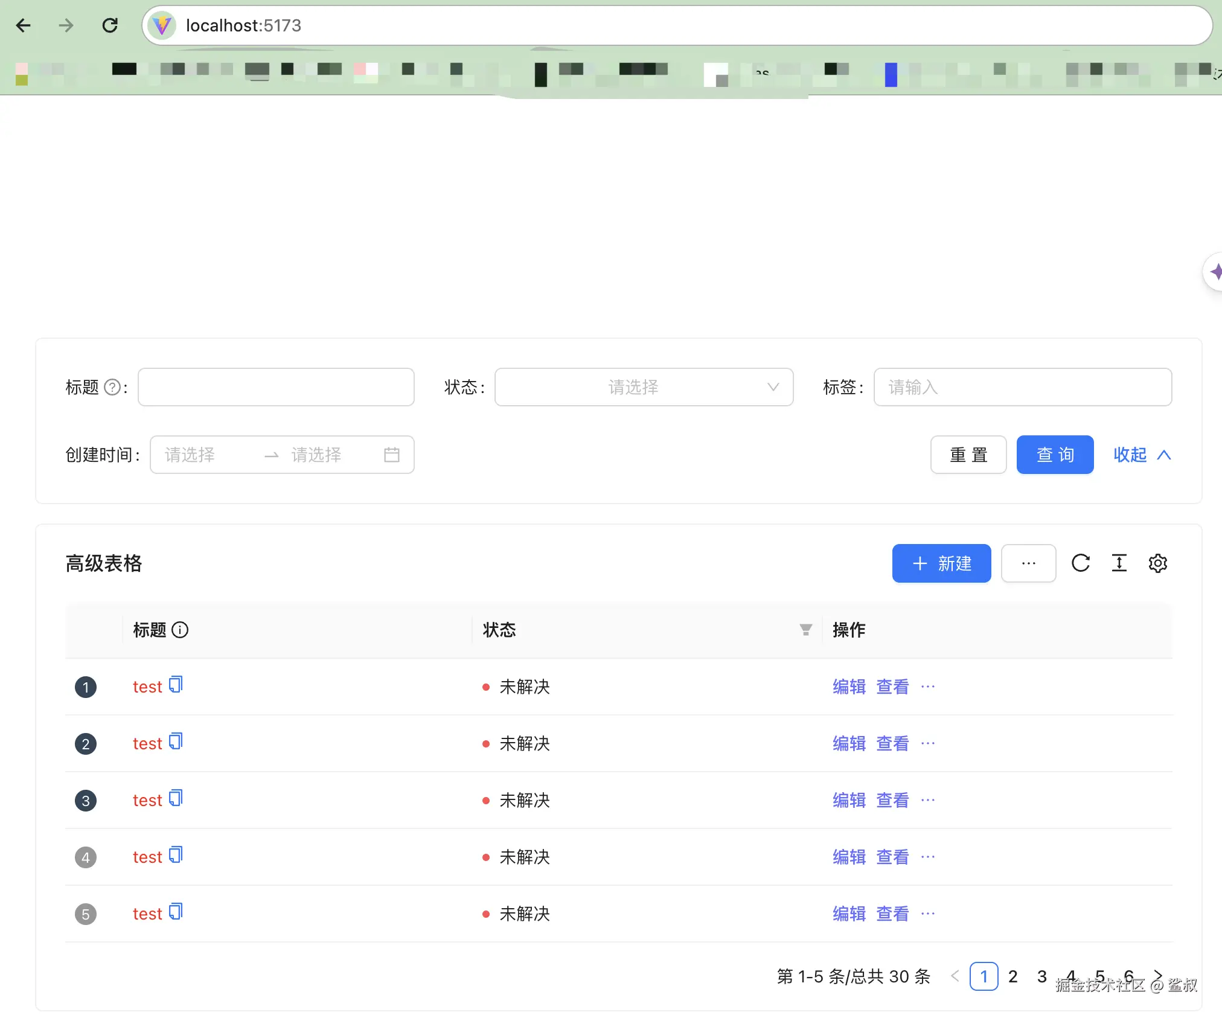Open more actions menu in row 2
The width and height of the screenshot is (1222, 1018).
(x=928, y=743)
